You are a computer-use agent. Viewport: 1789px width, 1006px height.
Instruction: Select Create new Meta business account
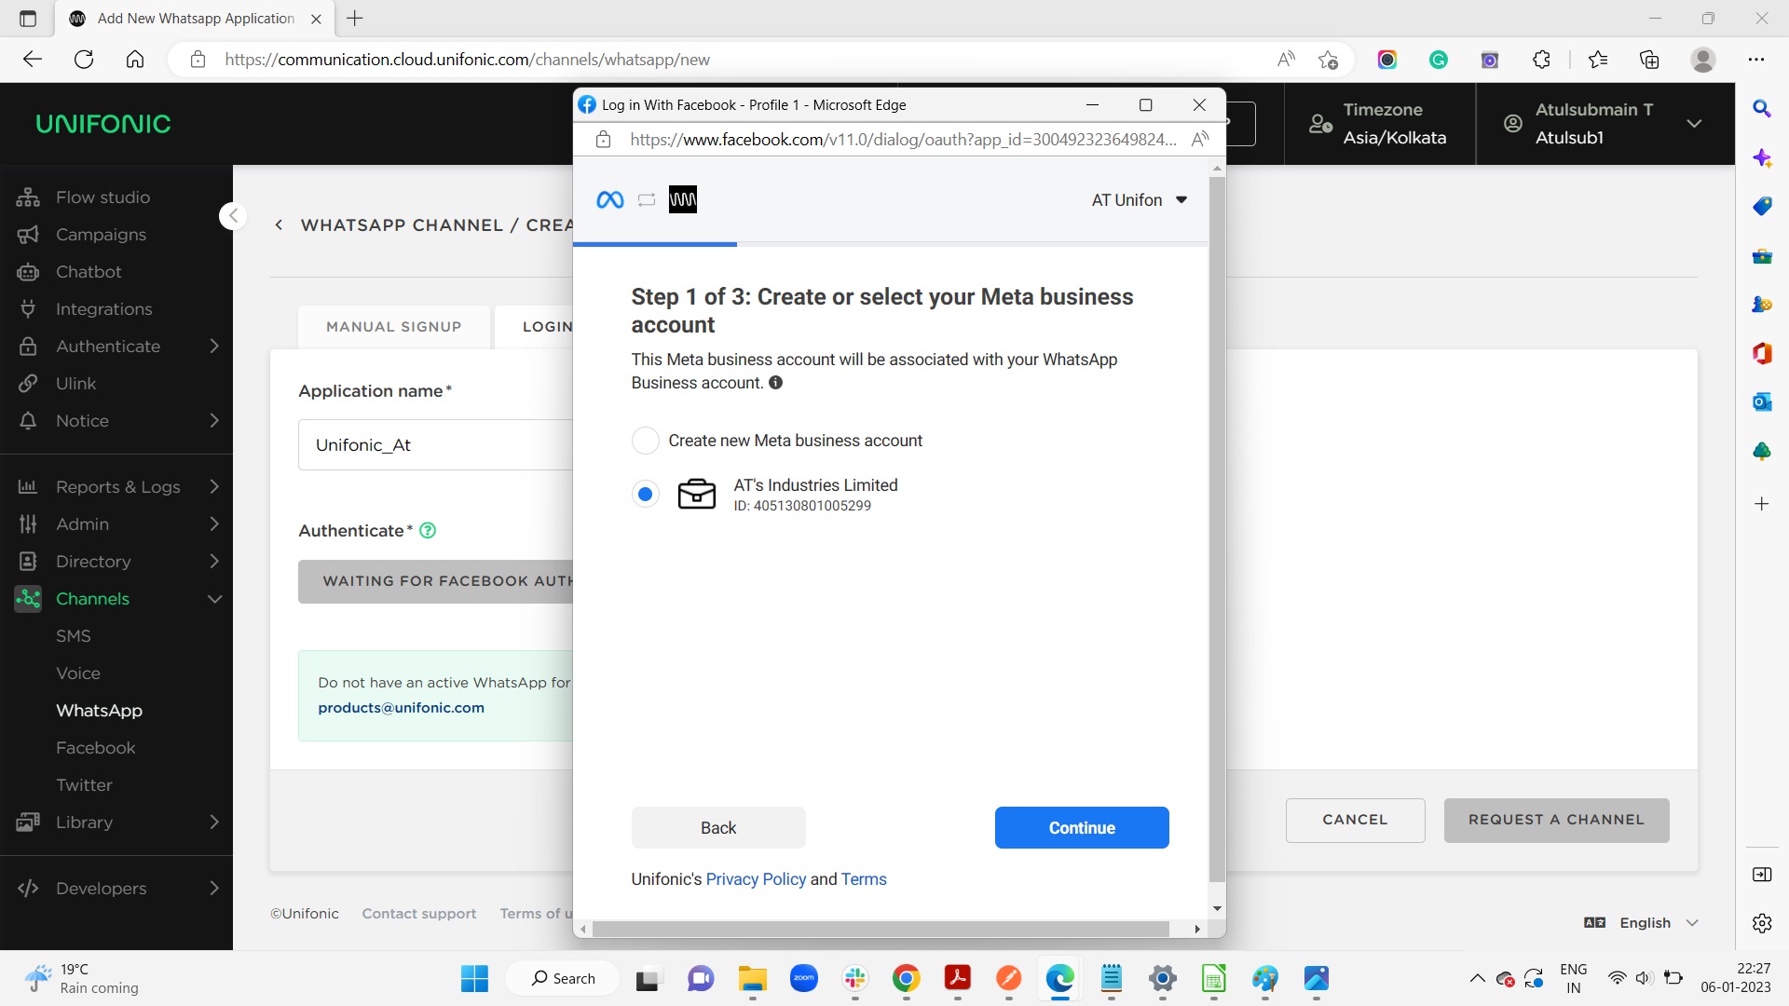coord(645,441)
